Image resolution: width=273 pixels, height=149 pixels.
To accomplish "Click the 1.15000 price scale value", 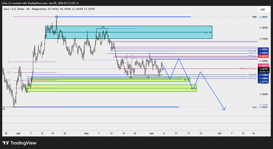I will [264, 94].
